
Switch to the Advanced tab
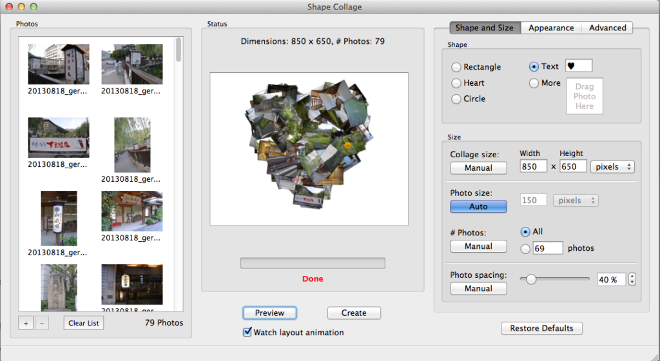click(607, 28)
